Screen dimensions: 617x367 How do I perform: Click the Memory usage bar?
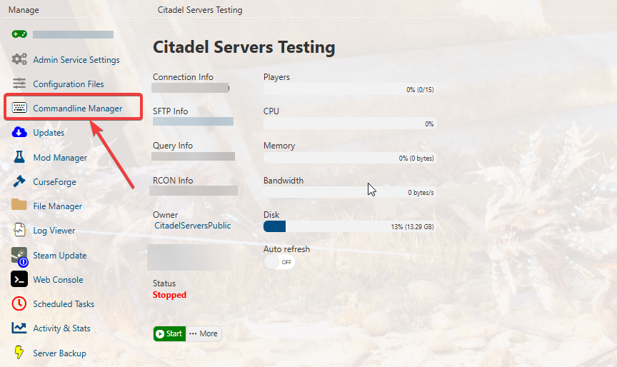pos(348,158)
